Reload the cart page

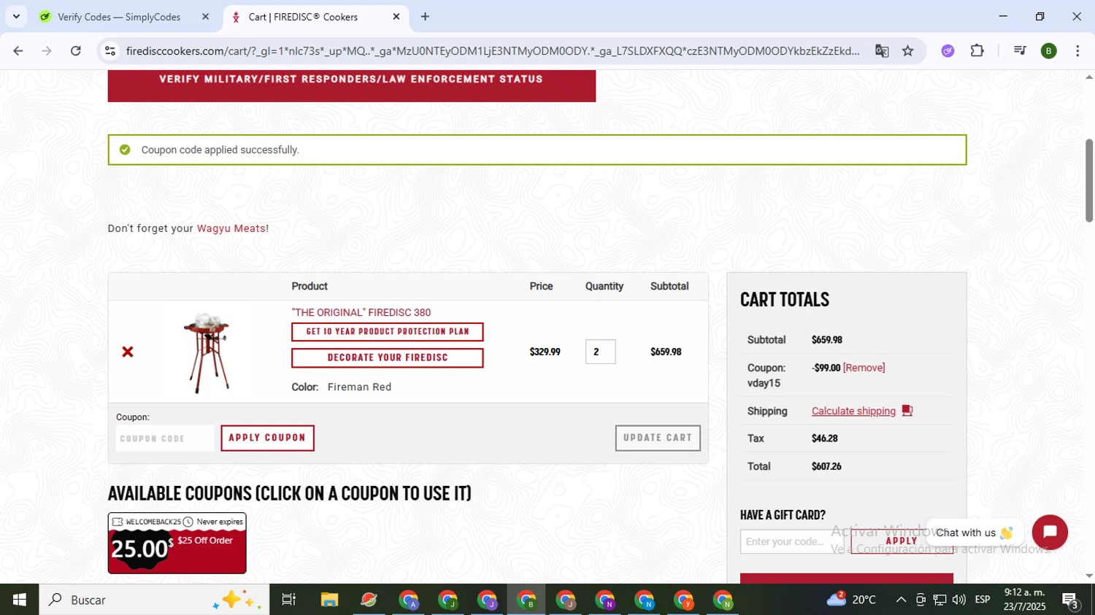[x=76, y=51]
